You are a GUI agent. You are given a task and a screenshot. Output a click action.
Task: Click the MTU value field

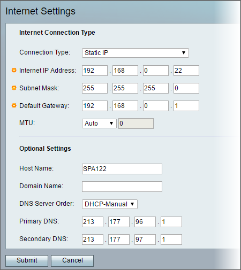click(136, 124)
